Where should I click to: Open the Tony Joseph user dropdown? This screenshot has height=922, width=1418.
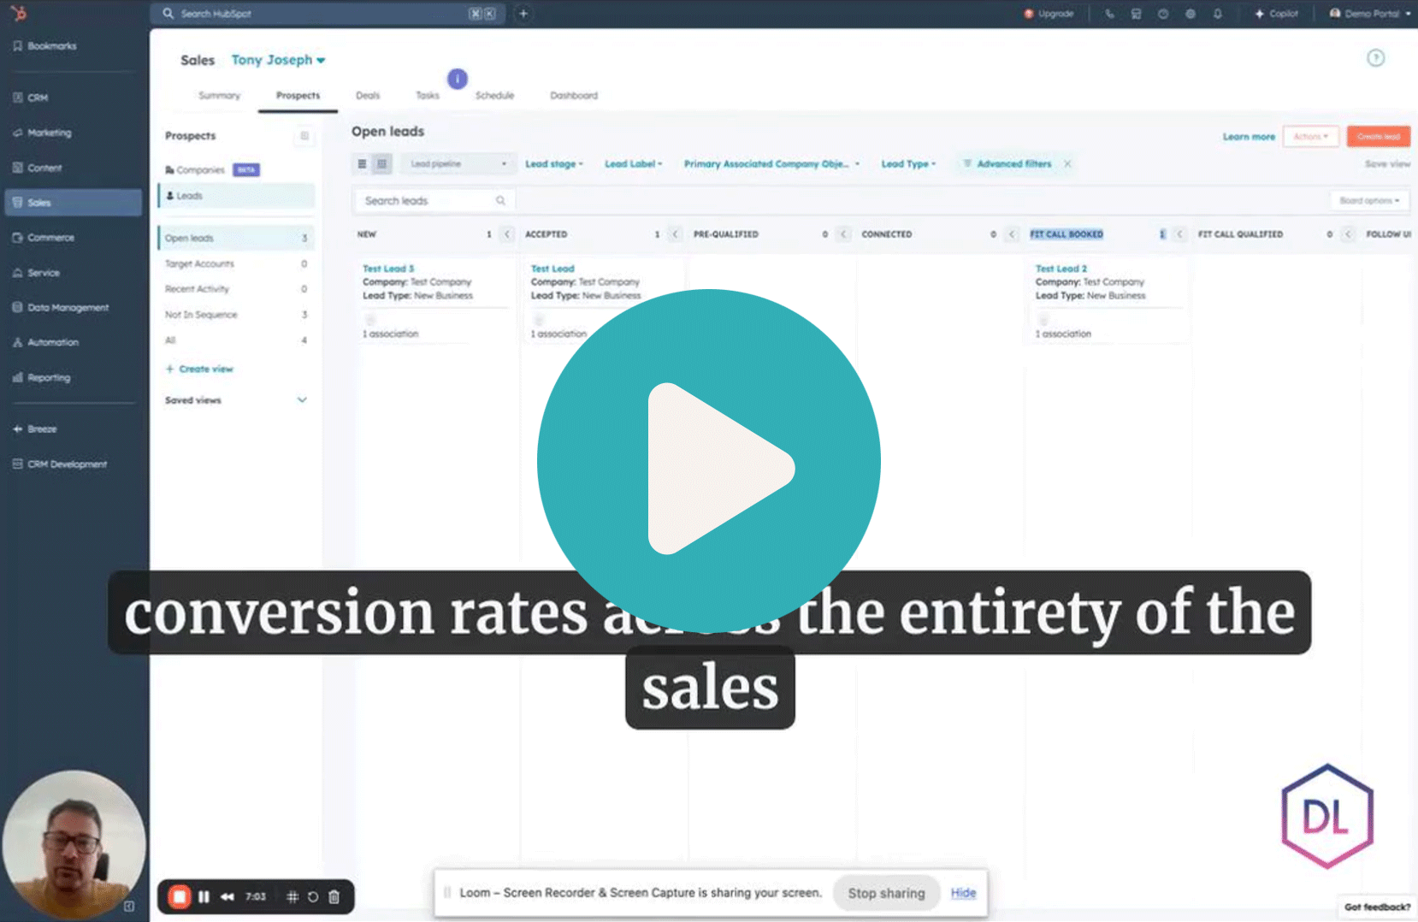[278, 60]
